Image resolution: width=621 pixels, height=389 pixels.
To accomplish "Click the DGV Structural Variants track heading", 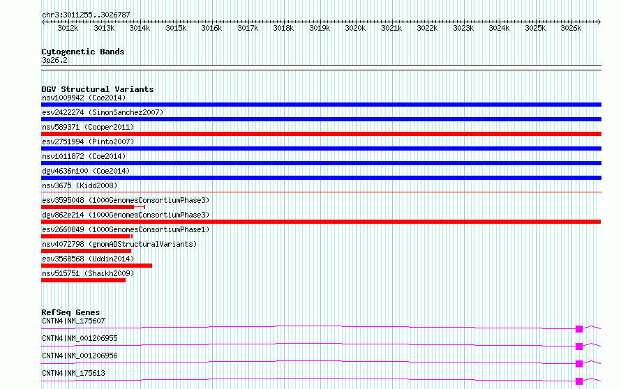I will [98, 89].
